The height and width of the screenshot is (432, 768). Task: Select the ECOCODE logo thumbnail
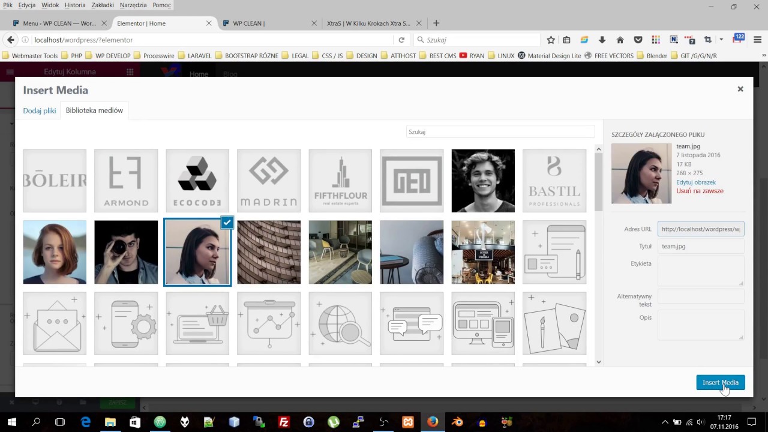tap(197, 181)
